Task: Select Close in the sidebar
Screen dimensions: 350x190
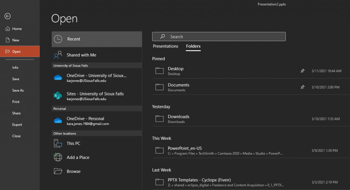Action: (x=16, y=136)
